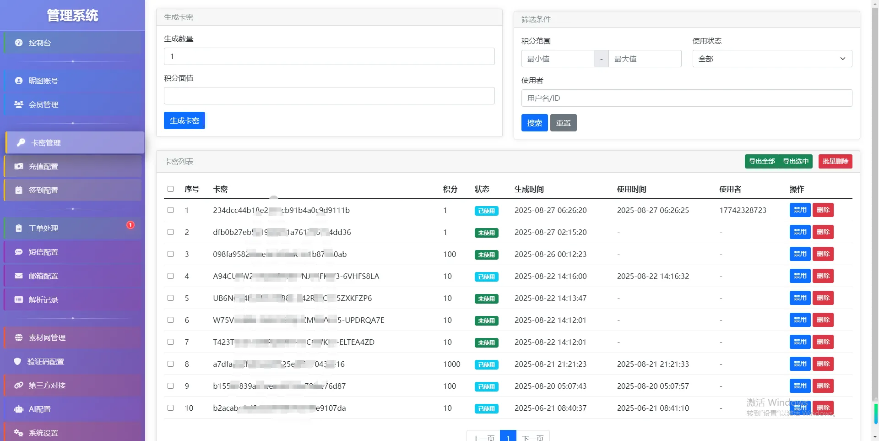This screenshot has width=879, height=441.
Task: Click the 素材网管理 globe icon
Action: pos(19,338)
